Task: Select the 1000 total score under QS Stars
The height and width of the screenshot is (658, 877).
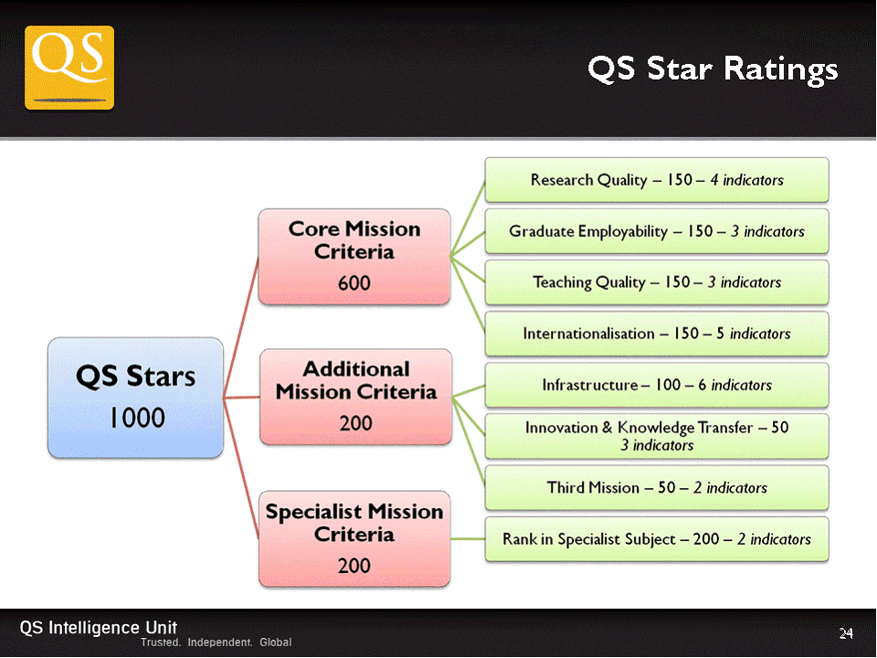Action: [136, 418]
